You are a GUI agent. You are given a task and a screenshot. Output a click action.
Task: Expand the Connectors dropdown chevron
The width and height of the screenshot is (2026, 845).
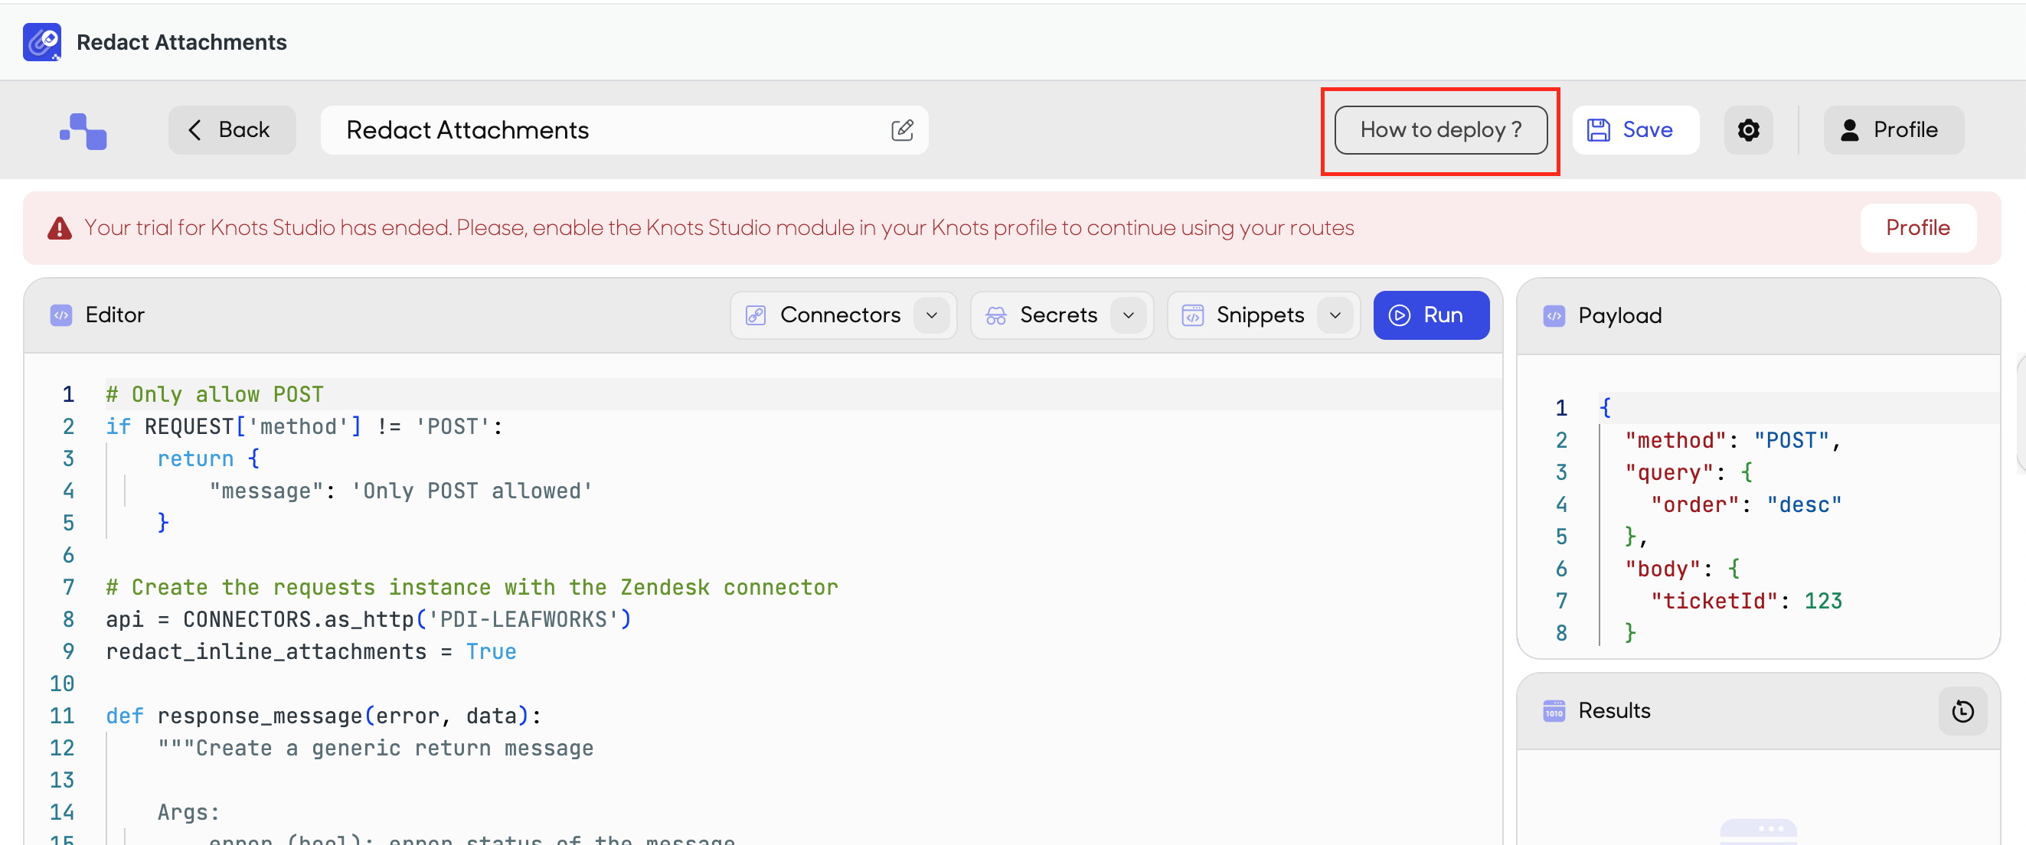click(931, 315)
